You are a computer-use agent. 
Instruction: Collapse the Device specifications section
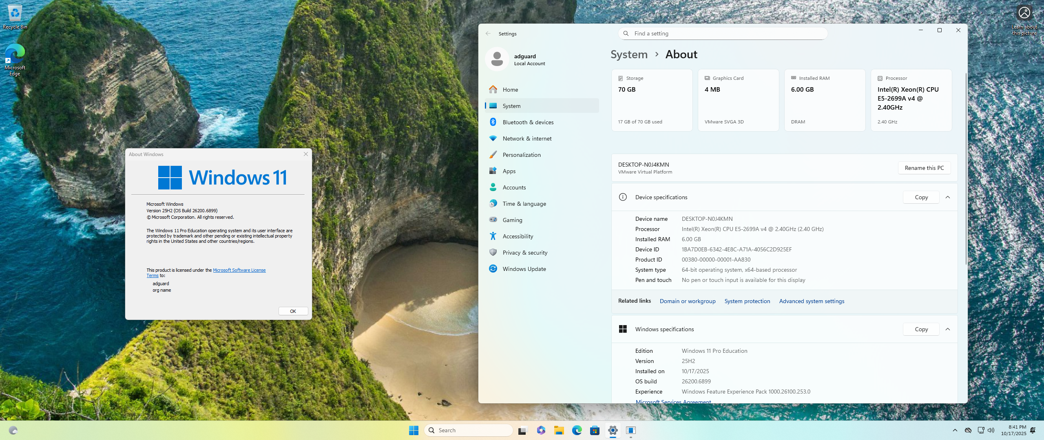point(948,197)
